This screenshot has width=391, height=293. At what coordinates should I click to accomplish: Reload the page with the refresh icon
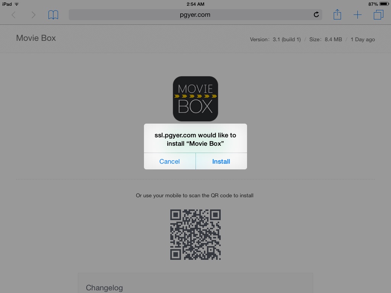point(316,15)
